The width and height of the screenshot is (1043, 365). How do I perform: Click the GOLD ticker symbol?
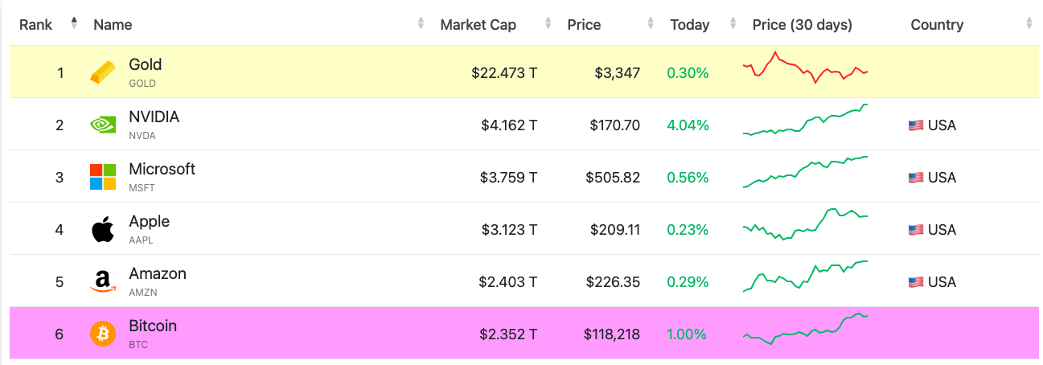[142, 84]
